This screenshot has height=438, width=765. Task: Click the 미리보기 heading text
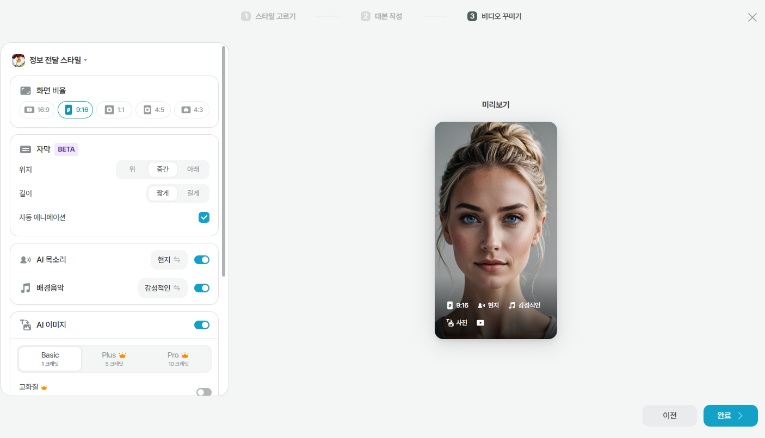coord(496,105)
